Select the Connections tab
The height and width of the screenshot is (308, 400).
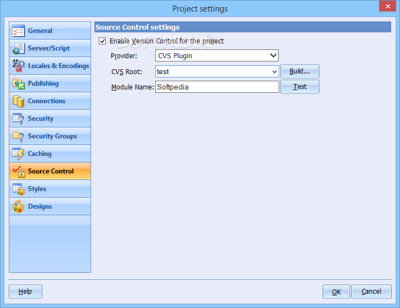50,101
